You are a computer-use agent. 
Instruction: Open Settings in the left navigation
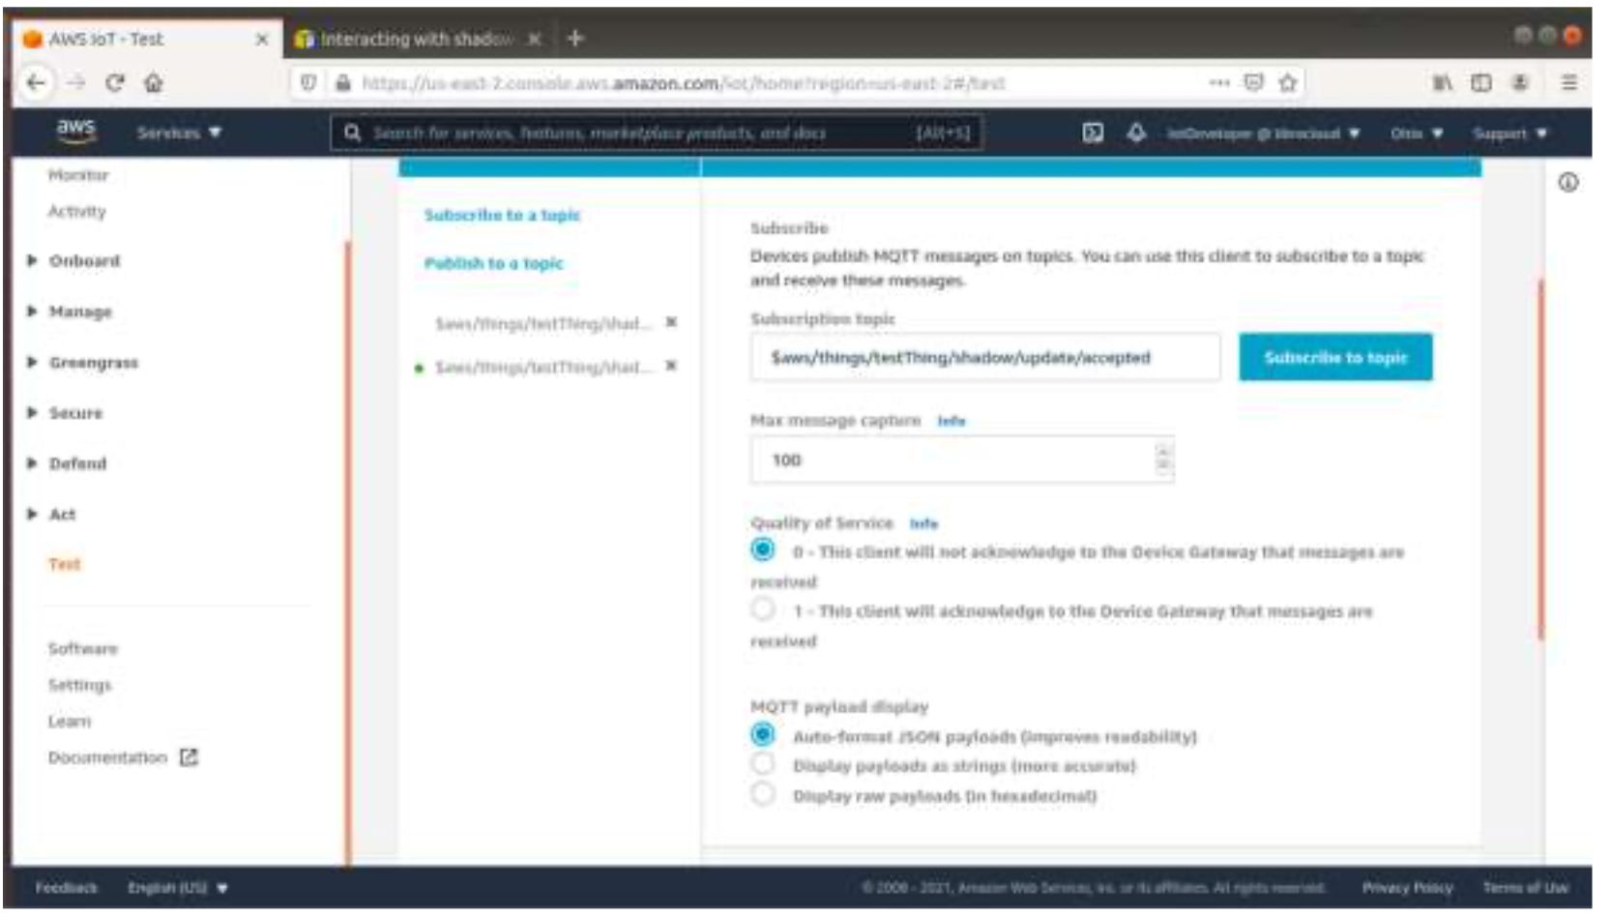tap(80, 685)
